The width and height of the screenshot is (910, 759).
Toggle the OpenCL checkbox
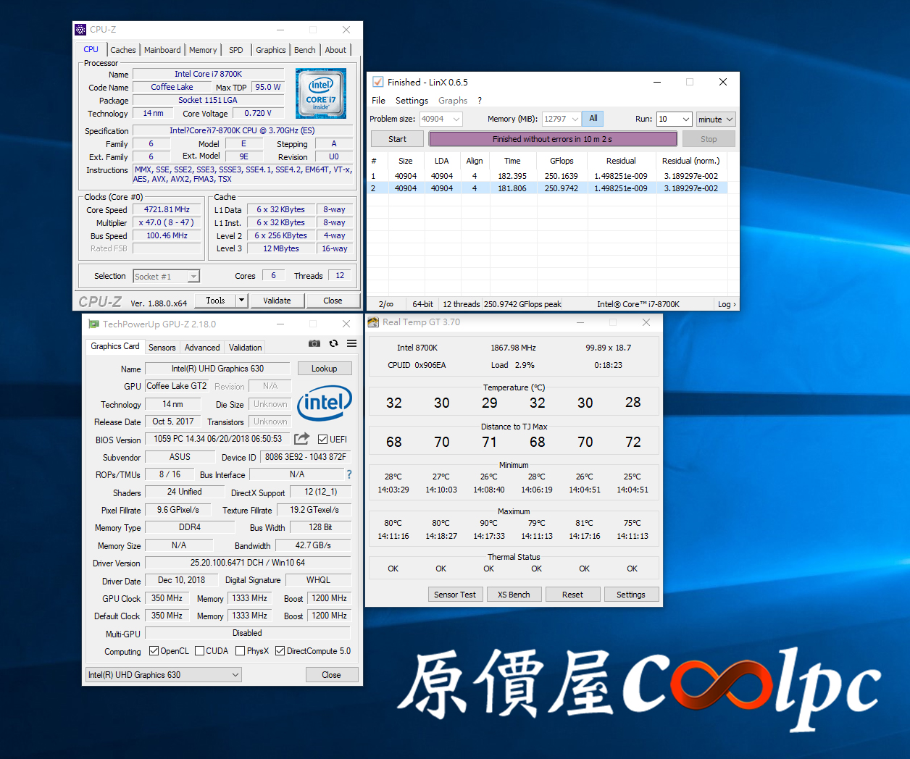coord(154,651)
